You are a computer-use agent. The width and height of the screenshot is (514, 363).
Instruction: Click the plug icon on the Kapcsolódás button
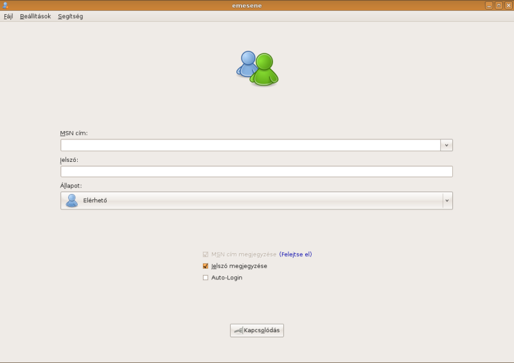coord(238,330)
